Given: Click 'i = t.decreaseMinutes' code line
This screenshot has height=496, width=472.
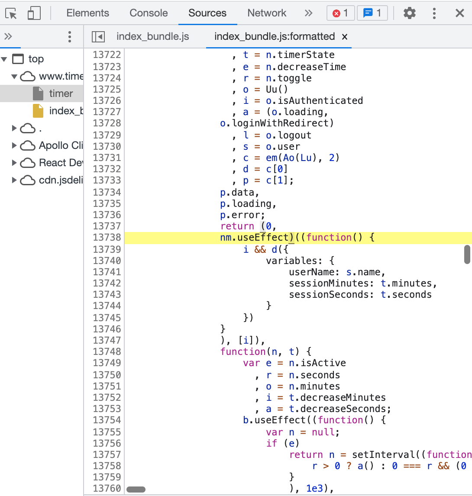Looking at the screenshot, I should [x=326, y=398].
